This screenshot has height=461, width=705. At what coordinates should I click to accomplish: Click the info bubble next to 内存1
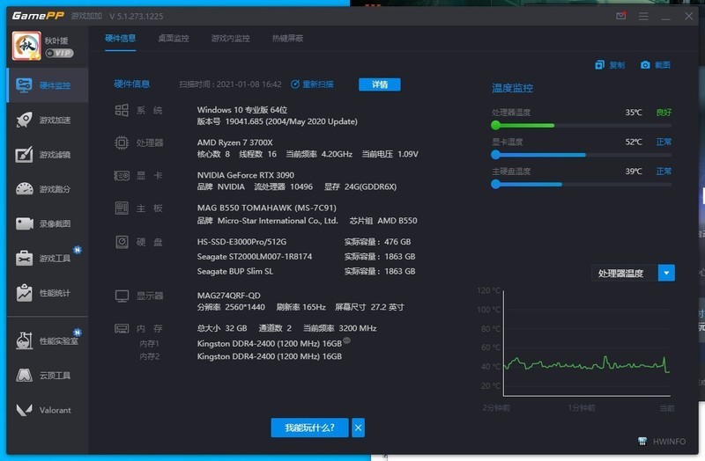[346, 340]
